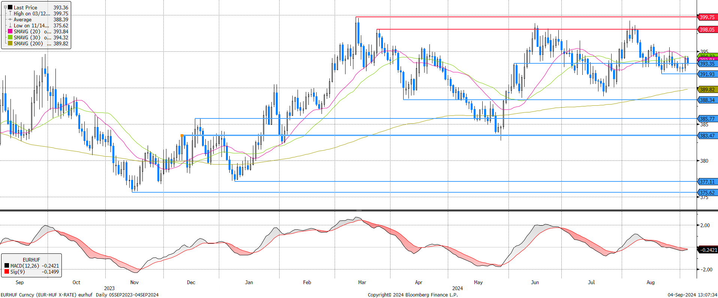The width and height of the screenshot is (718, 298).
Task: Click the MACD value tag -0.2421
Action: click(x=708, y=250)
